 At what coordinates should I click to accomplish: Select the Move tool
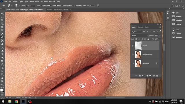pyautogui.click(x=2, y=14)
